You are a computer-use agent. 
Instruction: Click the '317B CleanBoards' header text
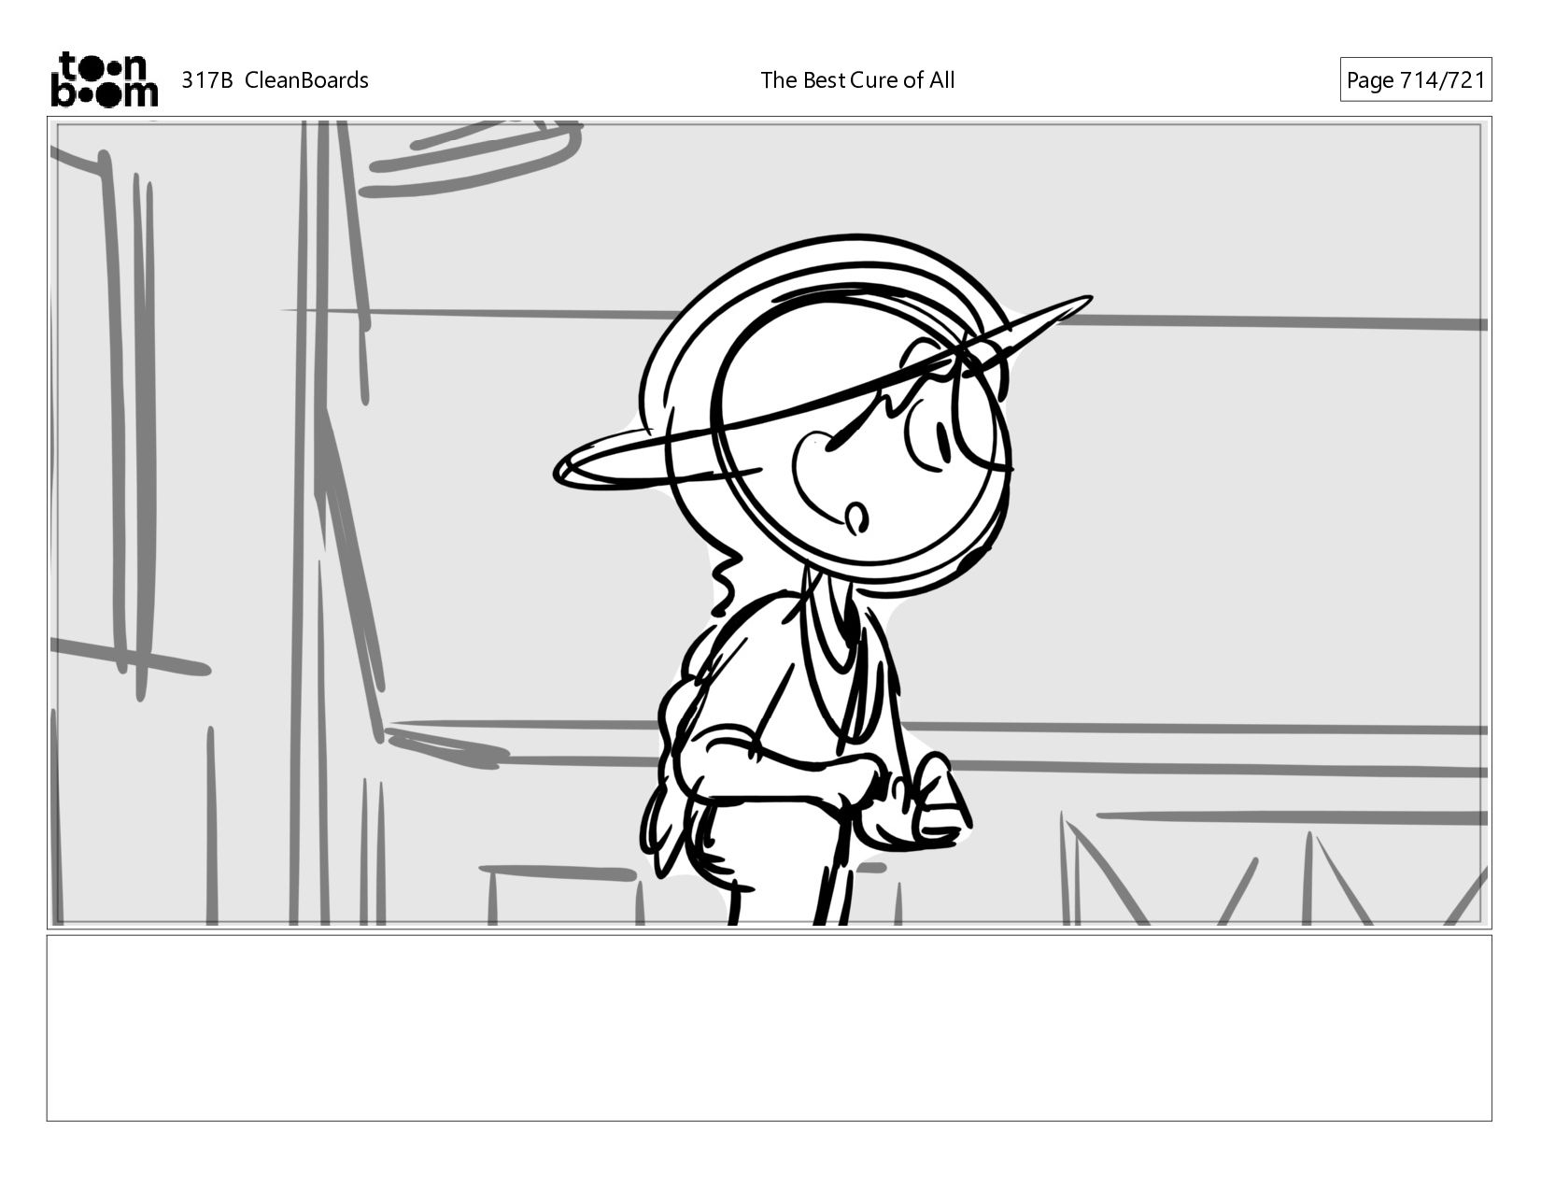pos(275,80)
